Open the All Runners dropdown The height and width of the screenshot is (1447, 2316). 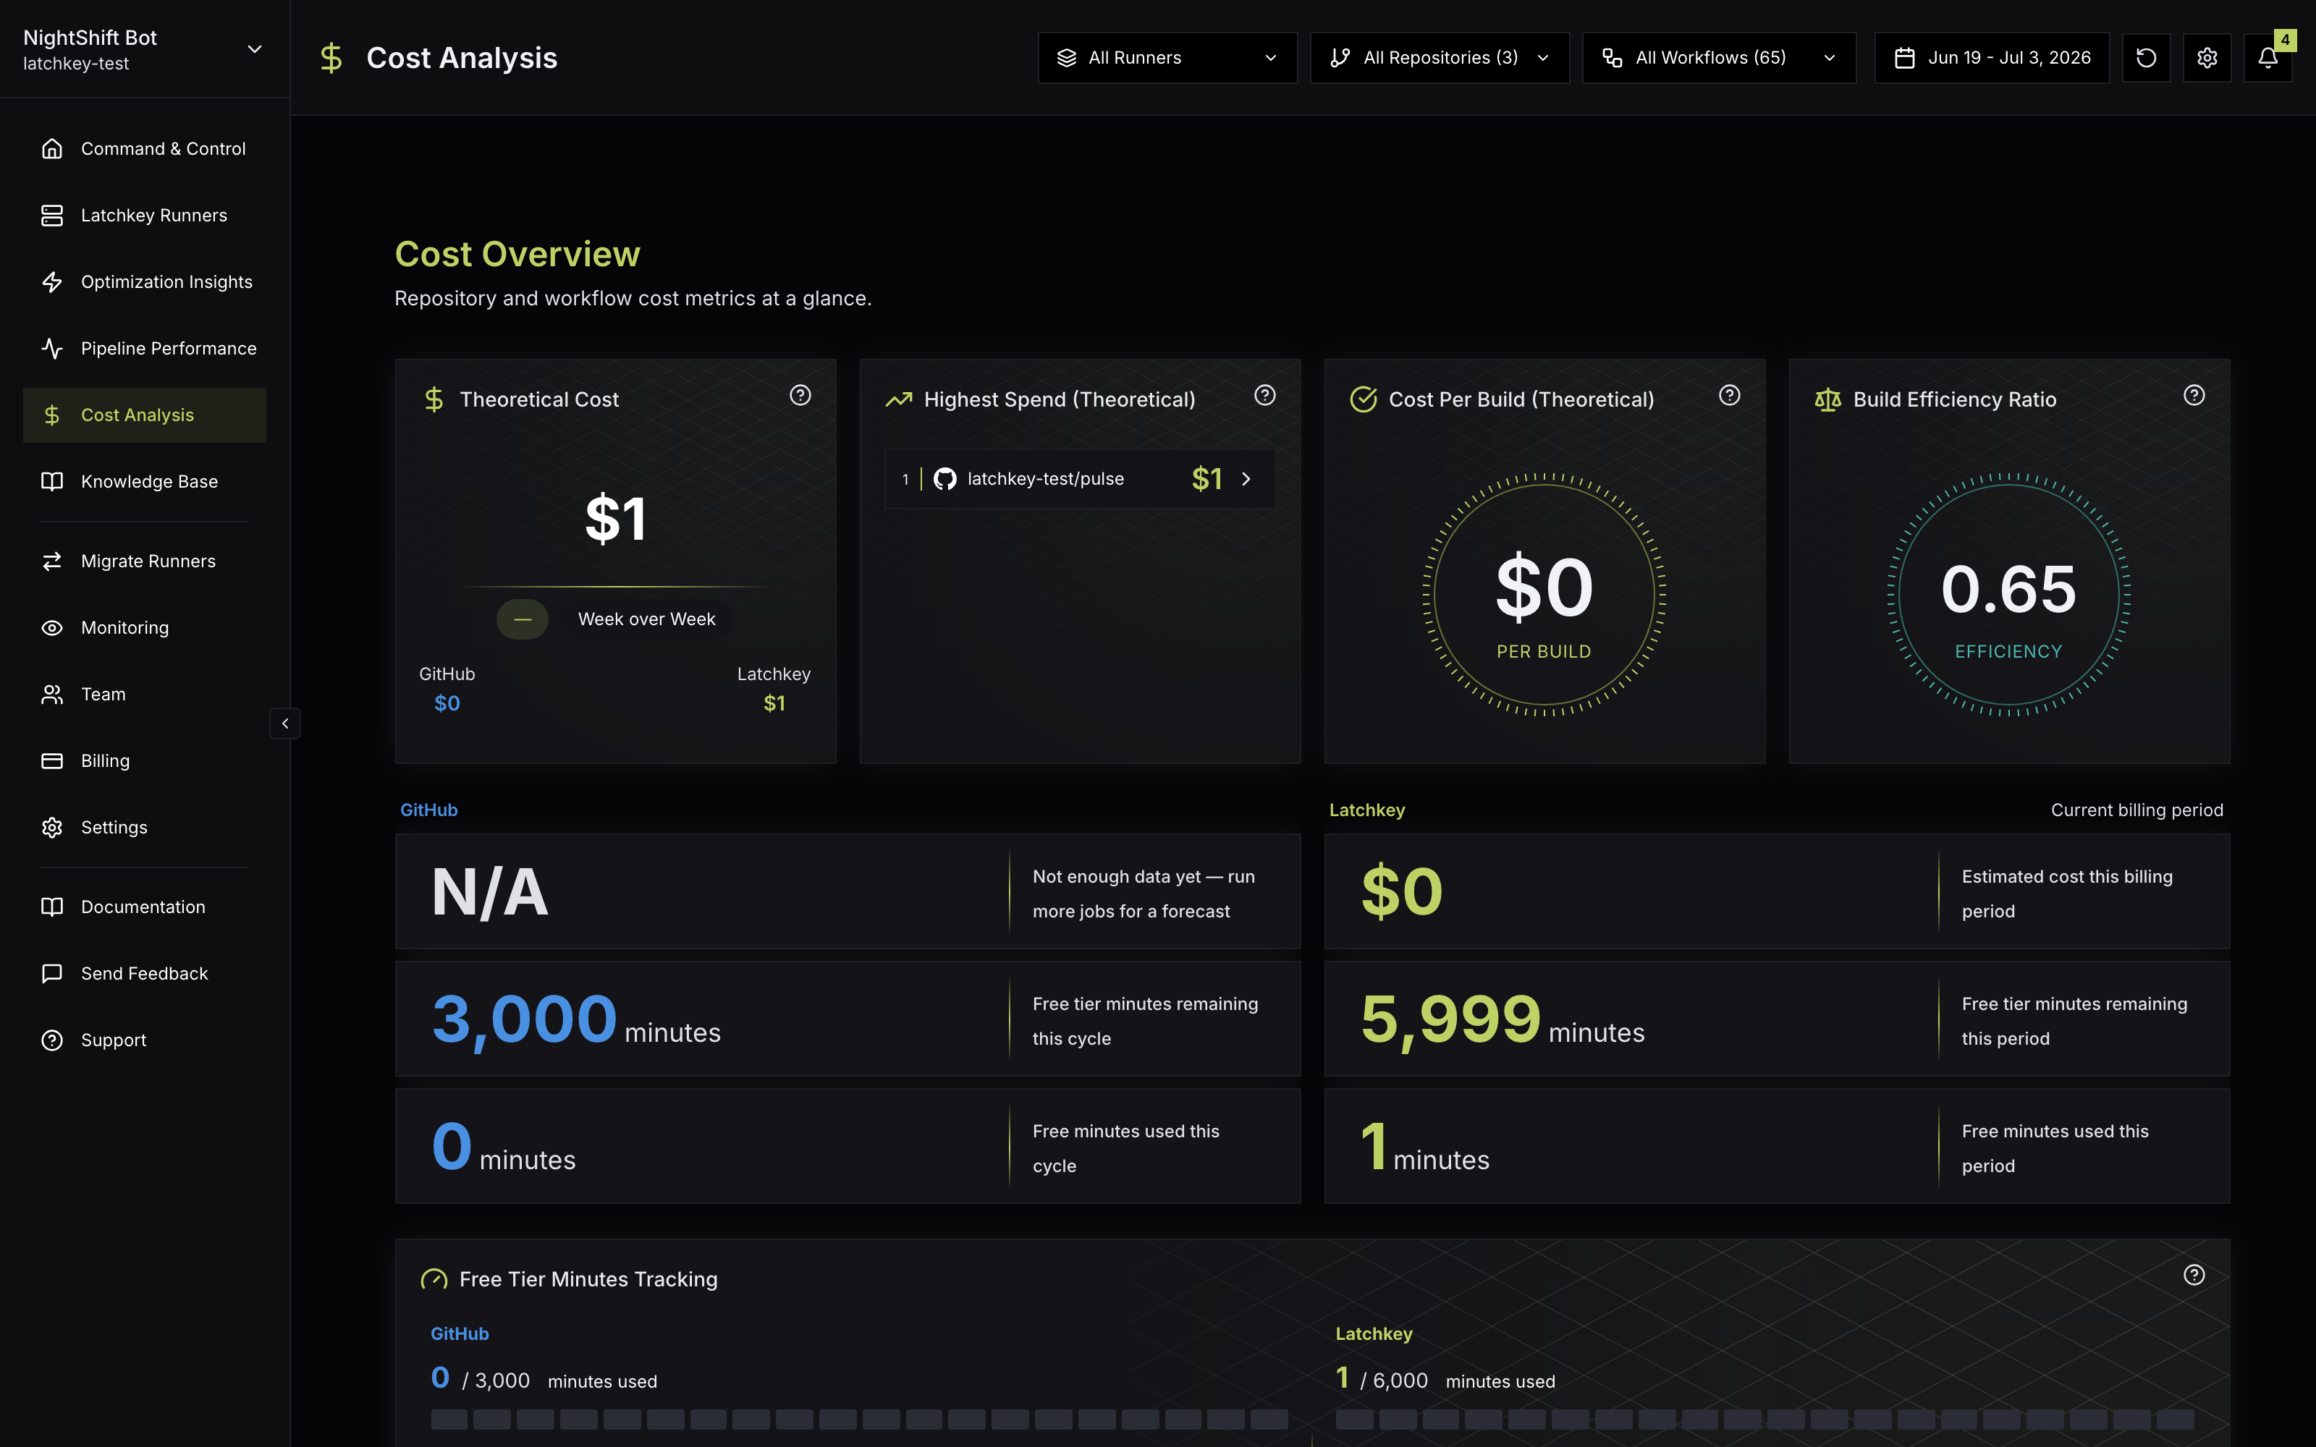pos(1167,57)
